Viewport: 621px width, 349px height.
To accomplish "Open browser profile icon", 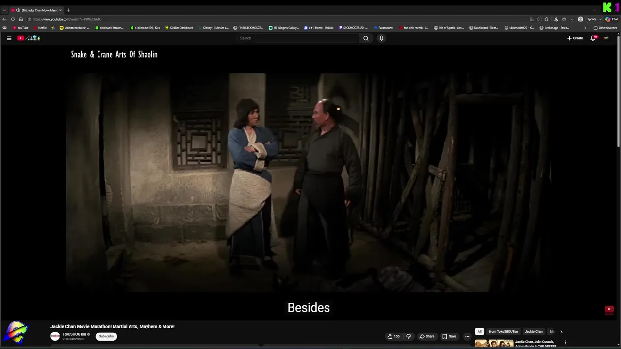I will (x=580, y=19).
